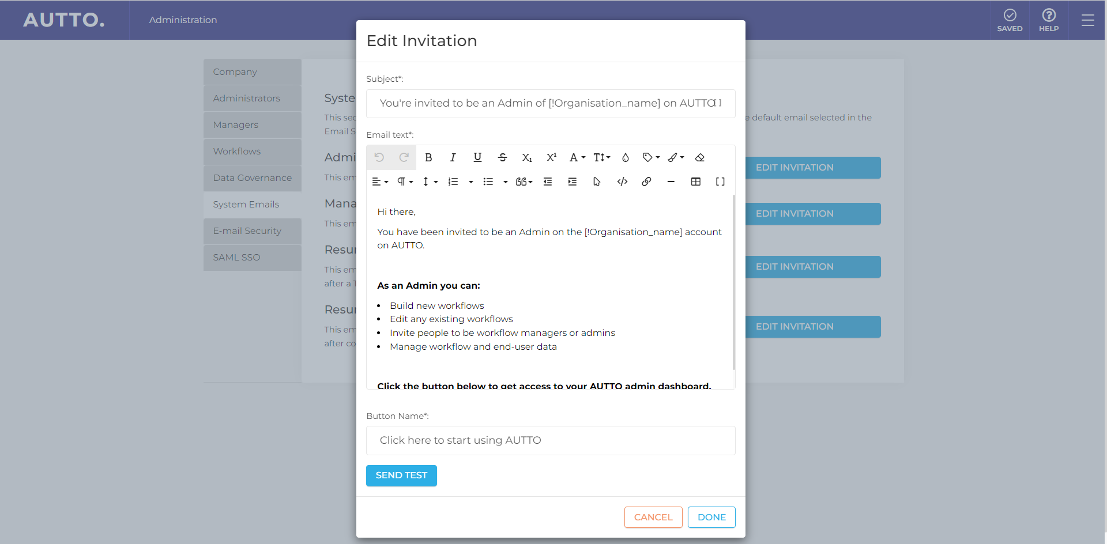Image resolution: width=1107 pixels, height=544 pixels.
Task: Edit the Button Name field text
Action: 550,440
